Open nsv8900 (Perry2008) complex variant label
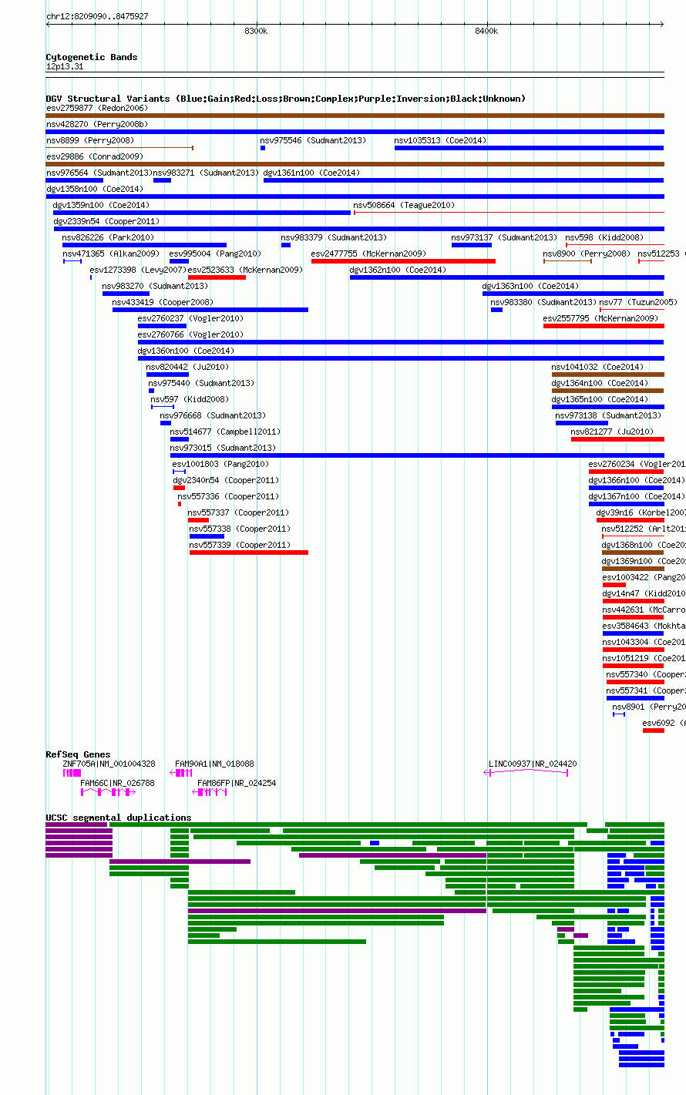Viewport: 686px width, 1095px height. coord(587,254)
